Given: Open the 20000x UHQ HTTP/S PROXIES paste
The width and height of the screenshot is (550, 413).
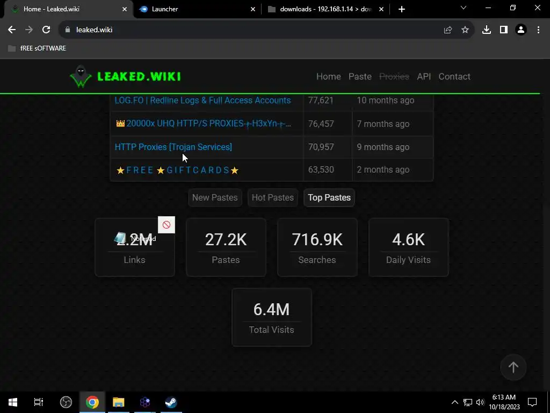Looking at the screenshot, I should click(x=204, y=124).
